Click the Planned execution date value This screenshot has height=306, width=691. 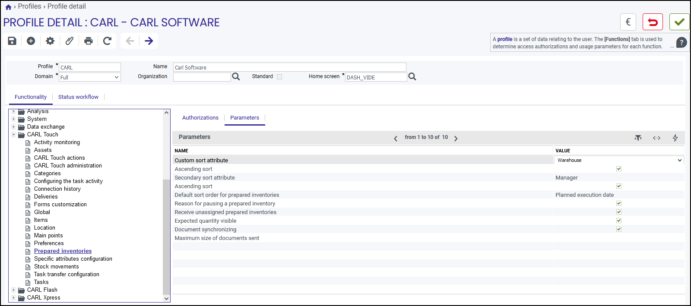tap(584, 195)
